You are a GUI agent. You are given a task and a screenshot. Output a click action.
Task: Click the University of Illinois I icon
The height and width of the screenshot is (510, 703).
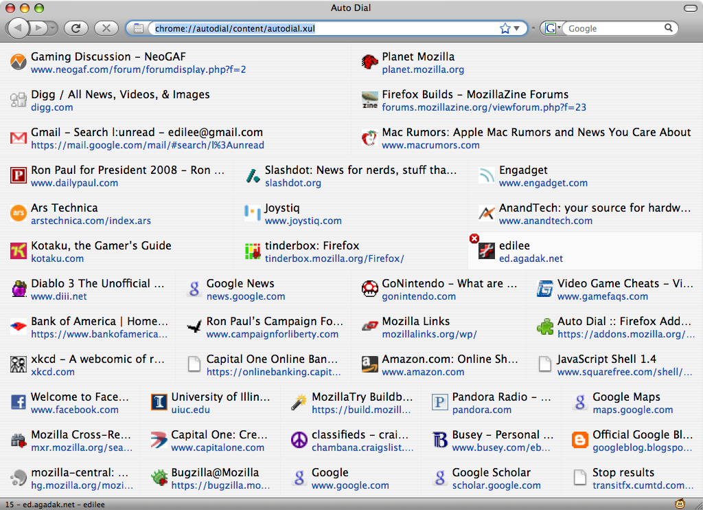coord(159,402)
